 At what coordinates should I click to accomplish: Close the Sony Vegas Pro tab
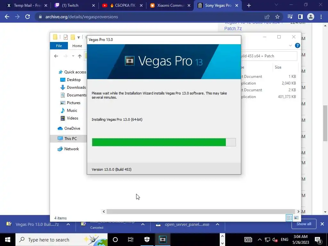pos(237,6)
